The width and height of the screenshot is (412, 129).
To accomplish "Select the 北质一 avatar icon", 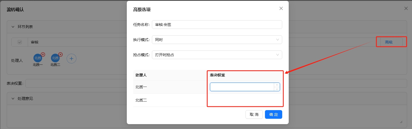I will coord(38,58).
